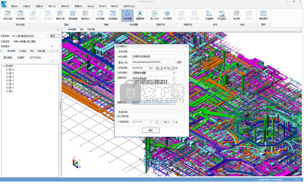Click the 插入节点 insert node tool
305x184 pixels.
(x=155, y=15)
